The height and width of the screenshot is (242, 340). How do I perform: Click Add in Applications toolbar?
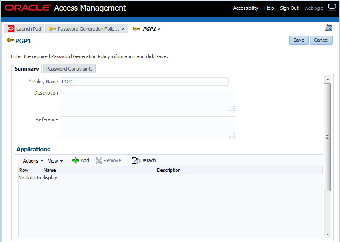coord(80,161)
